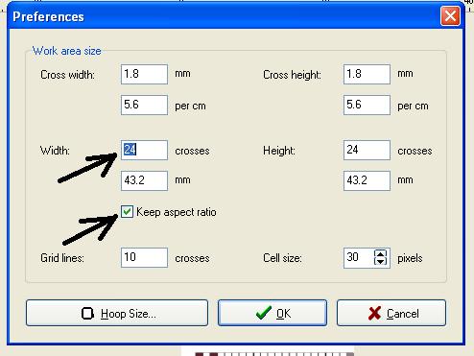This screenshot has height=356, width=474.
Task: Focus the Height crosses input field
Action: [367, 150]
